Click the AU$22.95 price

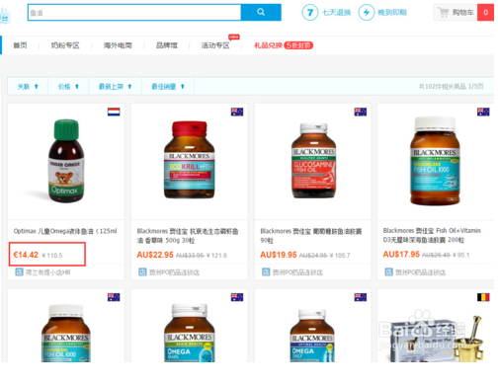pos(155,255)
